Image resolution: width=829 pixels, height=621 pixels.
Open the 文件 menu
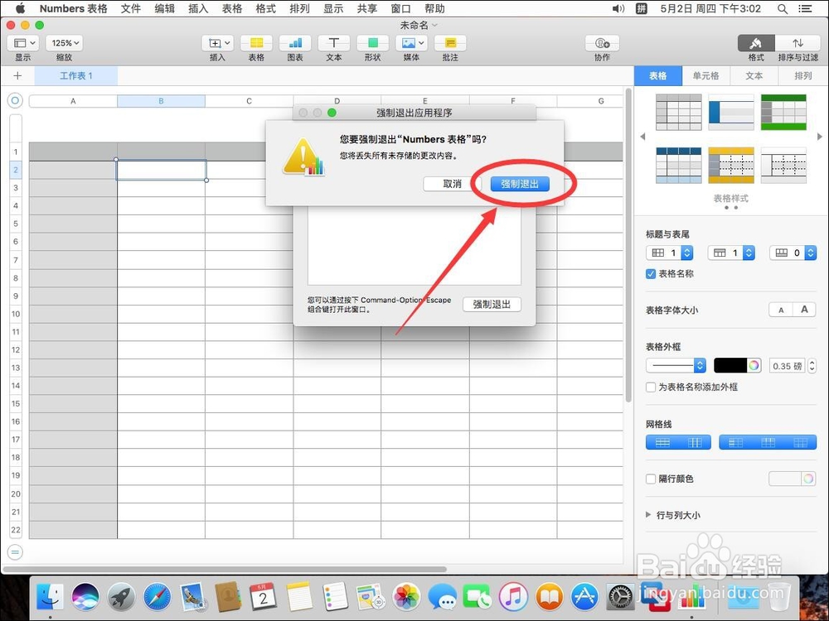131,8
